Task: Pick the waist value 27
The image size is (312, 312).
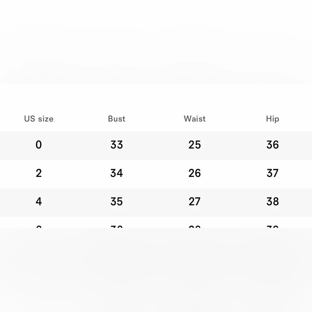Action: pos(195,202)
